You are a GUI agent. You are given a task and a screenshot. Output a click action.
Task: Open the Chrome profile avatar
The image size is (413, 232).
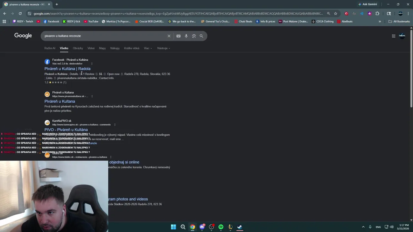coord(400,14)
